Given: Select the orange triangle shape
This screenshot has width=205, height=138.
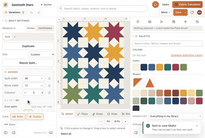Looking at the screenshot, I should [150, 83].
